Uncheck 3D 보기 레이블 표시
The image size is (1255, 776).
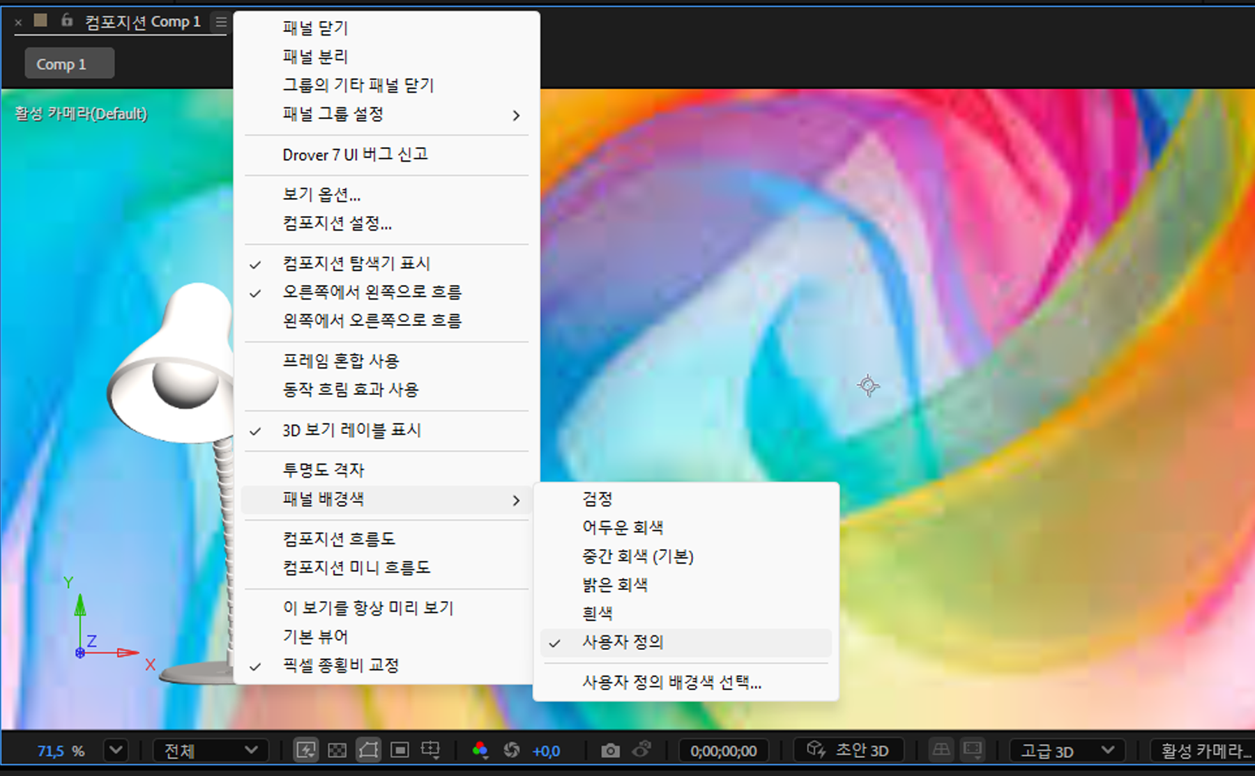351,430
